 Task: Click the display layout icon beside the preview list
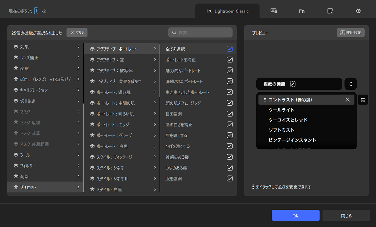tap(363, 100)
